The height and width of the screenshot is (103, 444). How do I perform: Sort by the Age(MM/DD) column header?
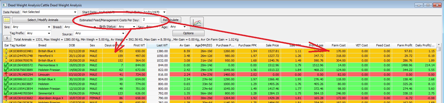point(203,45)
